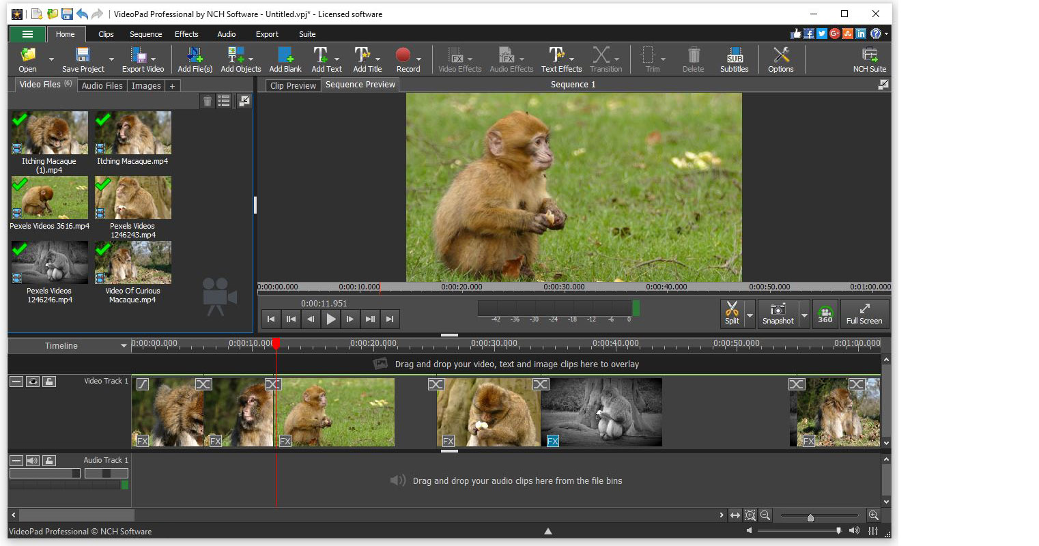The height and width of the screenshot is (546, 1039).
Task: Toggle visibility of Video Track 1
Action: [32, 381]
